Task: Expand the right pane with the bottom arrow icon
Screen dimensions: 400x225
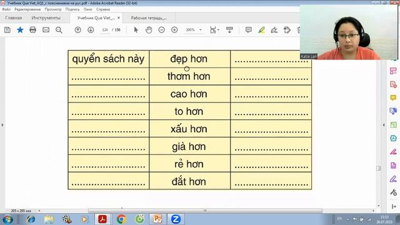Action: pyautogui.click(x=394, y=206)
